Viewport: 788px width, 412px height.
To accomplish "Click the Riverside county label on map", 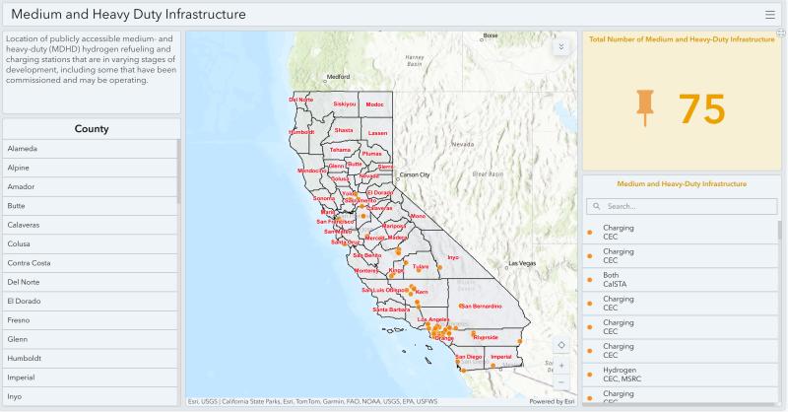I will pyautogui.click(x=486, y=337).
